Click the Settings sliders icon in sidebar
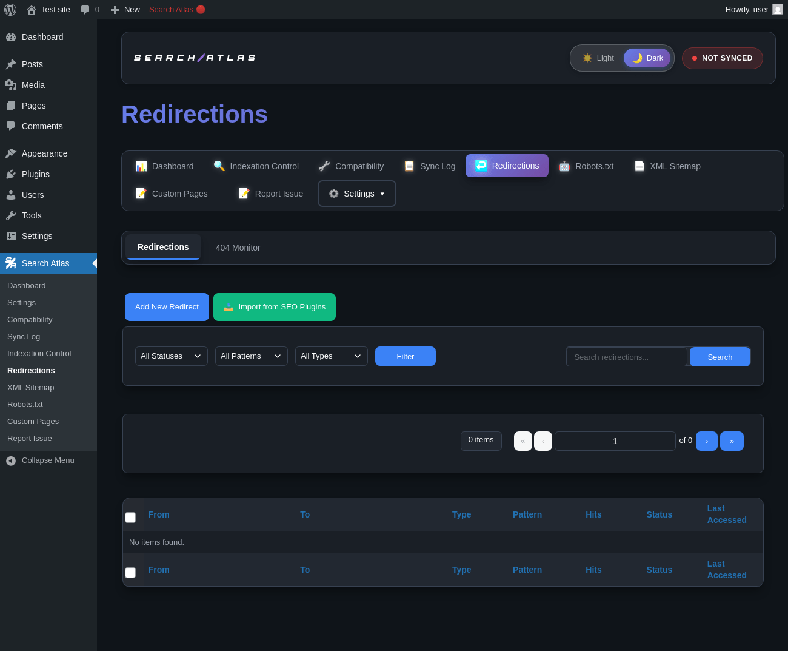The width and height of the screenshot is (788, 651). click(11, 236)
